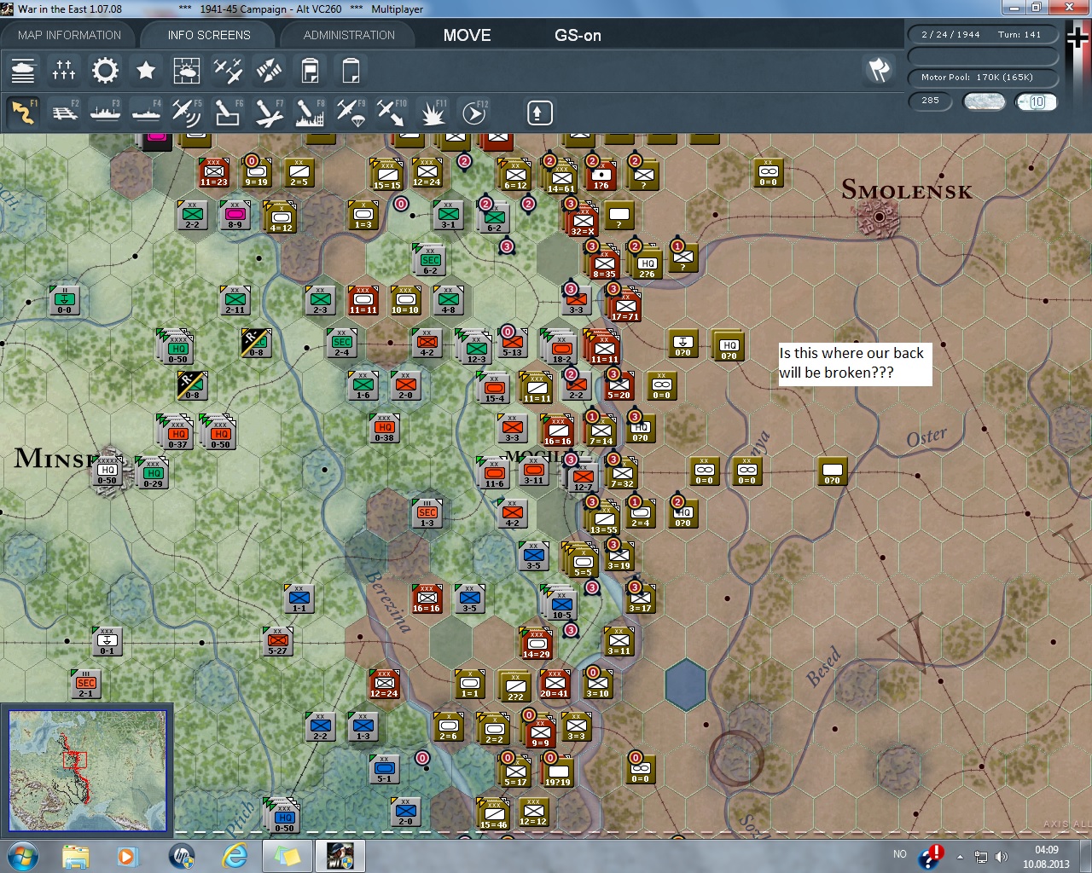The width and height of the screenshot is (1092, 873).
Task: Select the Smolensk city hex
Action: coord(880,217)
